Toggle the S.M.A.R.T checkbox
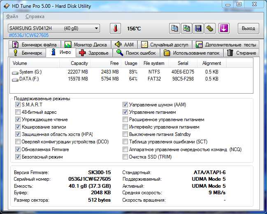The image size is (267, 214). pyautogui.click(x=18, y=104)
